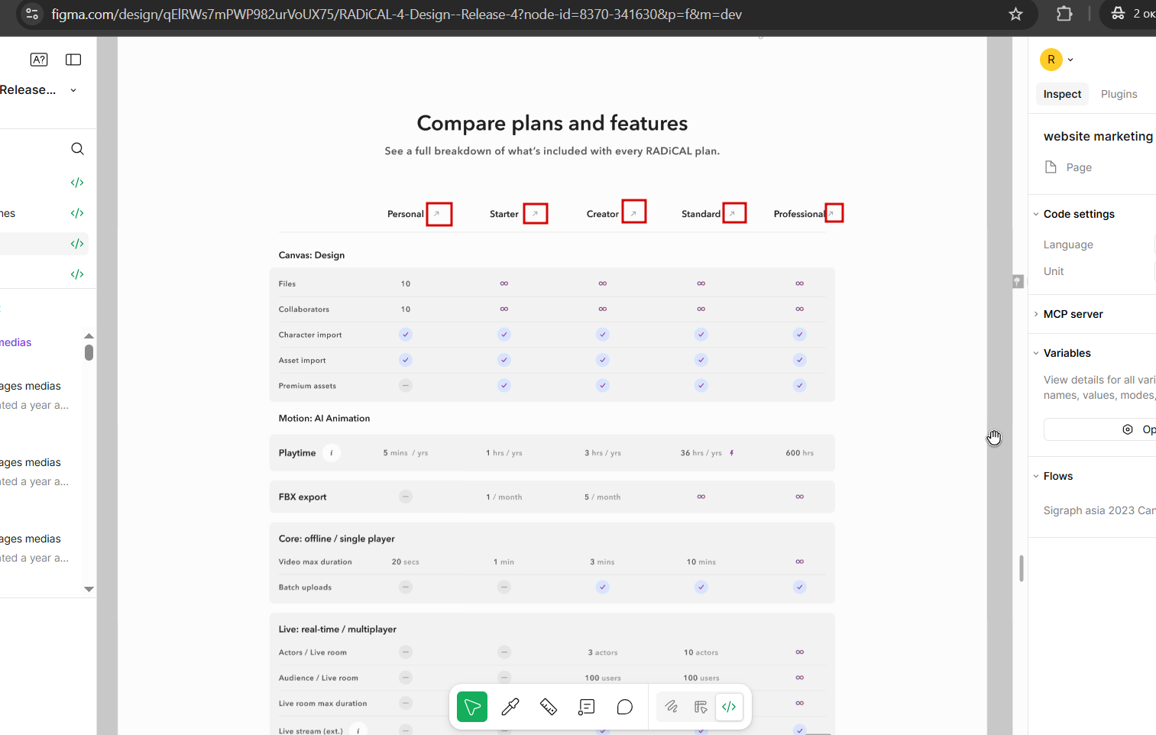The width and height of the screenshot is (1156, 735).
Task: Click the info icon beside Playtime
Action: point(332,453)
